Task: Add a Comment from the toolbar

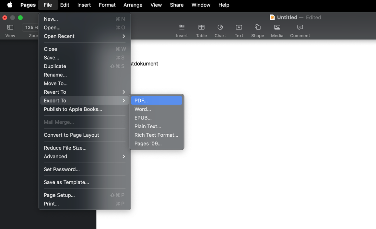Action: (300, 27)
